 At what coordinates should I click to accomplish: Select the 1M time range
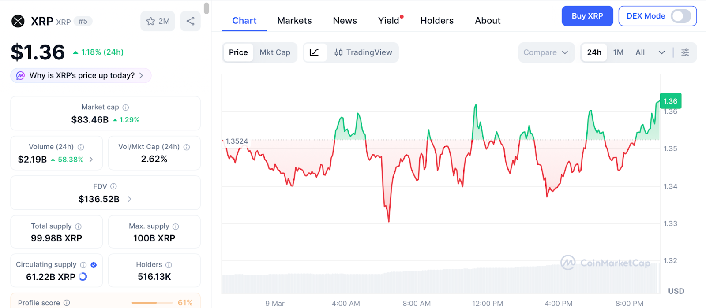pos(618,52)
